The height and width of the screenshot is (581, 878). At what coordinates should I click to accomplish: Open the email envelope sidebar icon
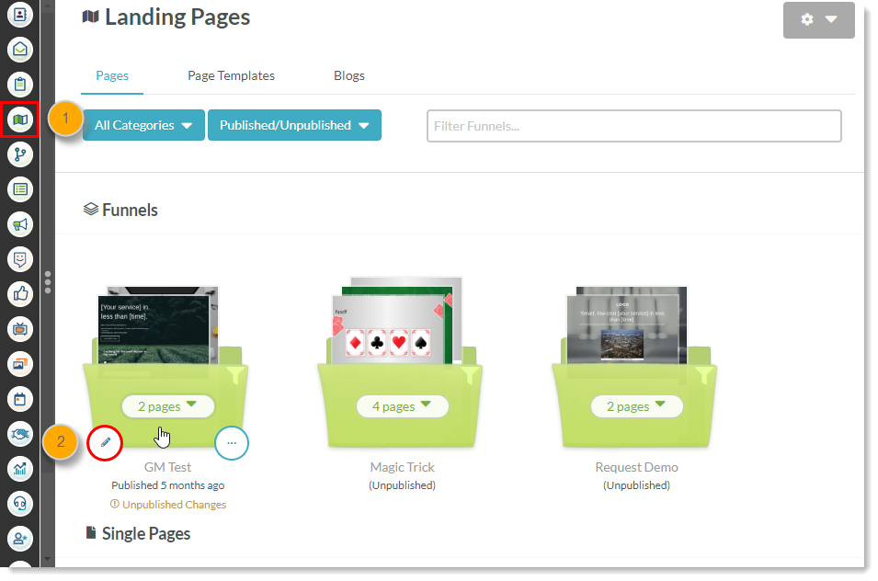[20, 50]
